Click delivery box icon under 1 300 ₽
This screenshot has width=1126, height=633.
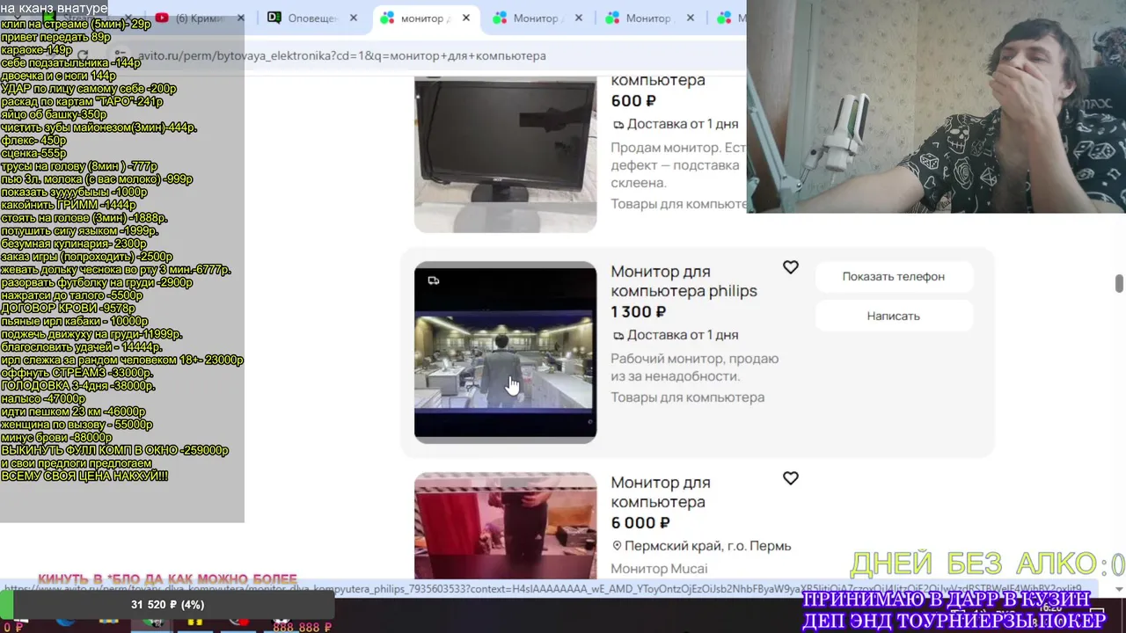point(618,336)
